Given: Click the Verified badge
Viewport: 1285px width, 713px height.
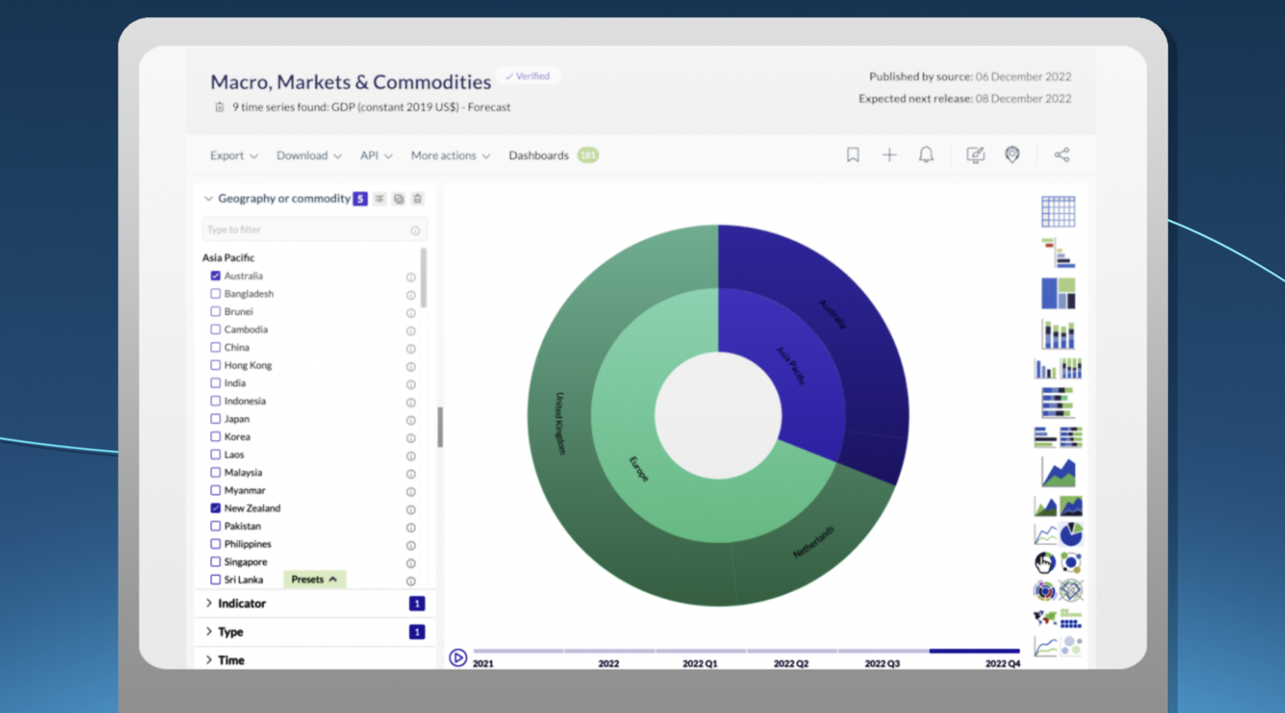Looking at the screenshot, I should point(527,76).
